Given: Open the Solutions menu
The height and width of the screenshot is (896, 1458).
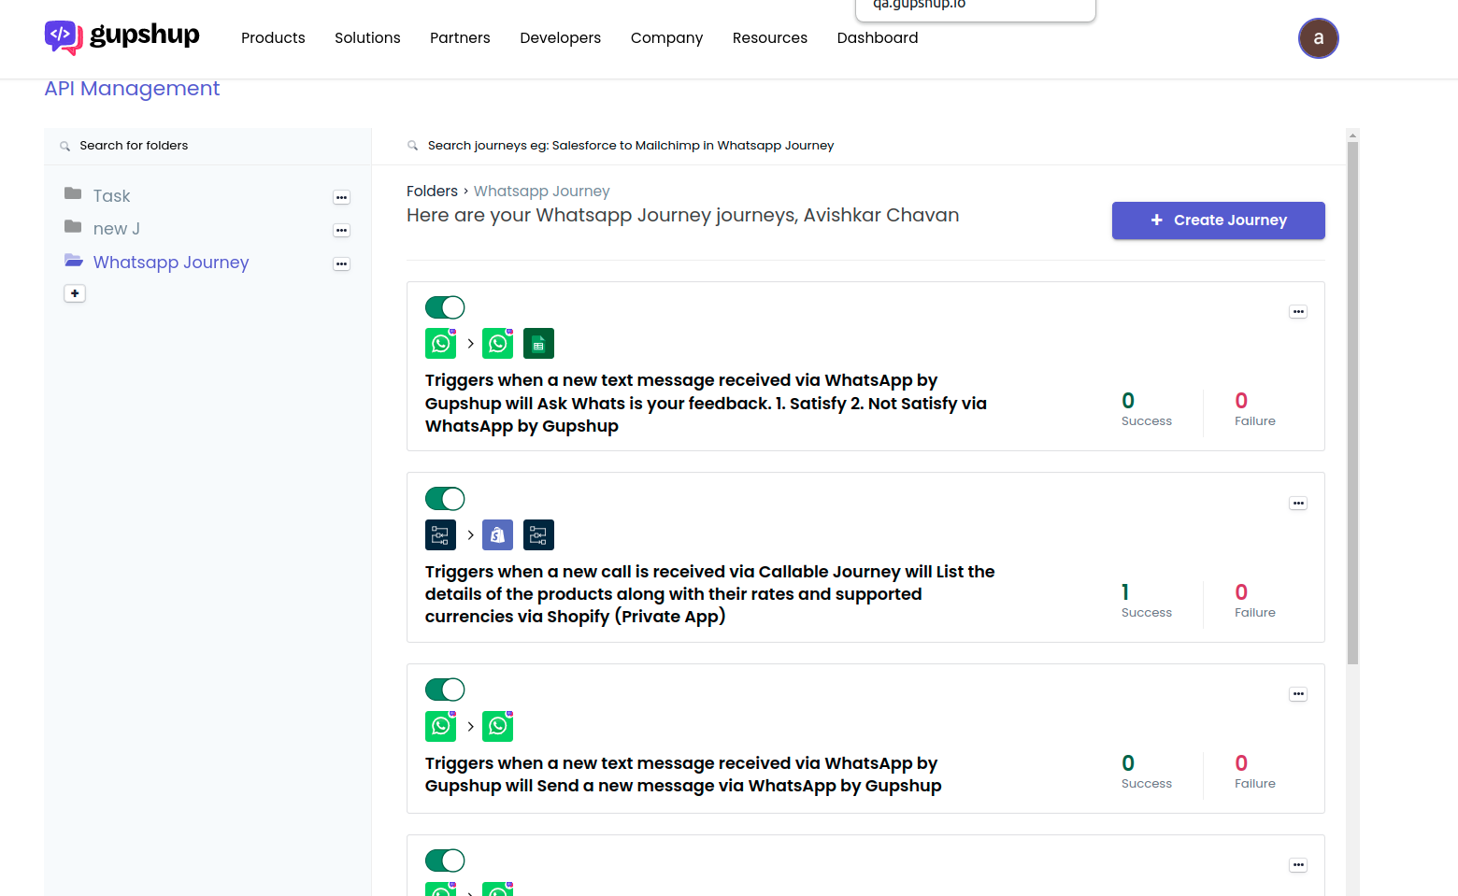Looking at the screenshot, I should coord(367,38).
